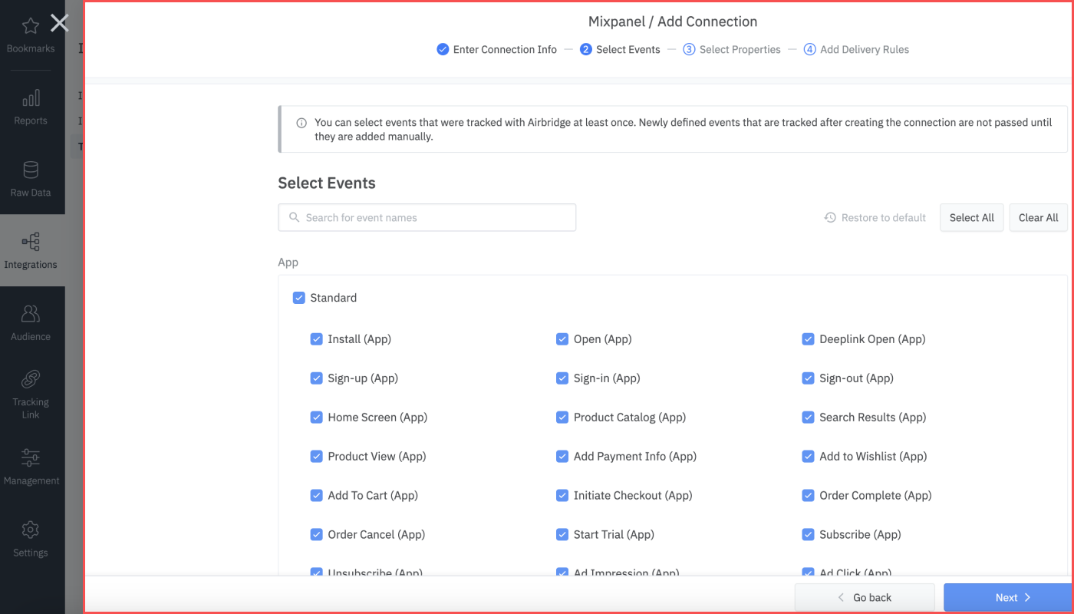
Task: Uncheck Start Trial (App) event
Action: (x=562, y=534)
